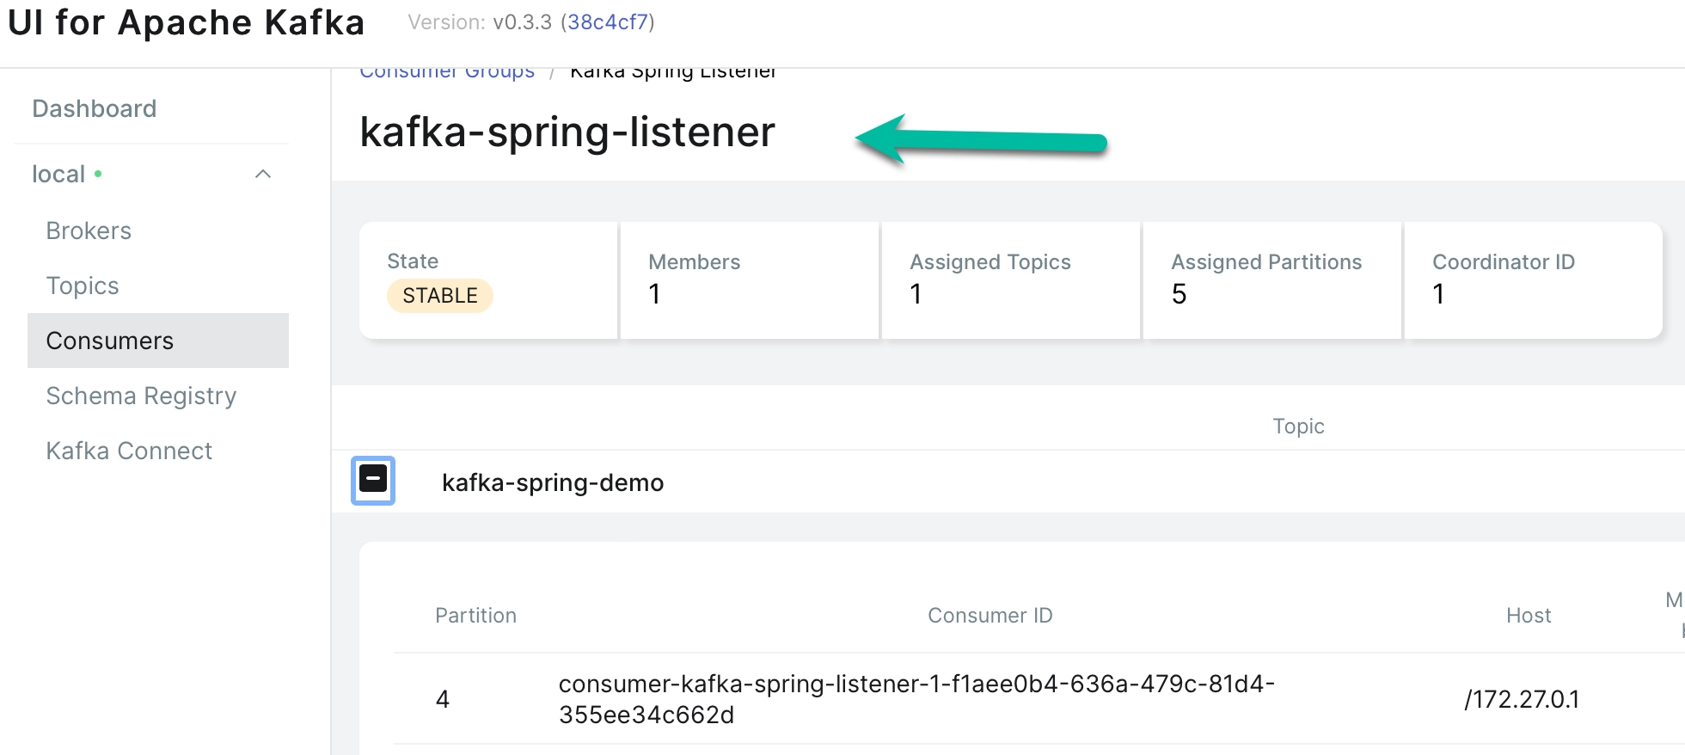Viewport: 1685px width, 755px height.
Task: Click the Assigned Topics card
Action: (x=1010, y=280)
